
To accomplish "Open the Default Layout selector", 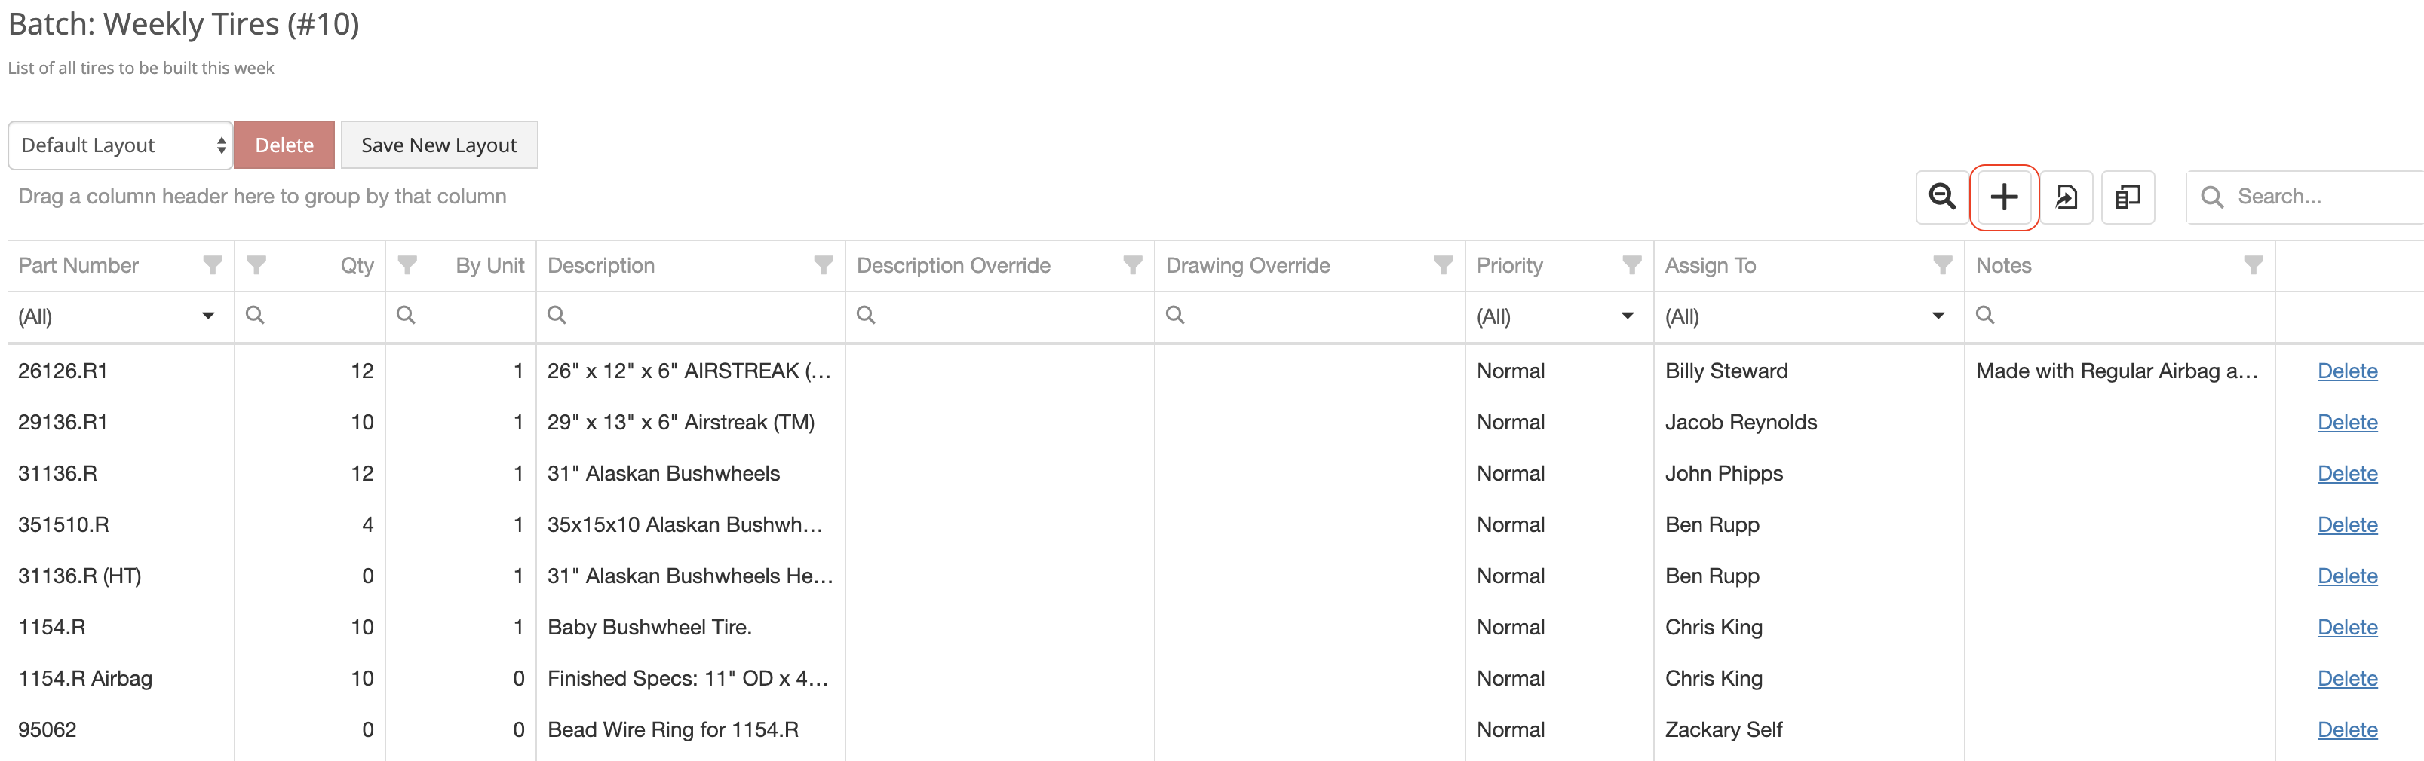I will coord(119,145).
